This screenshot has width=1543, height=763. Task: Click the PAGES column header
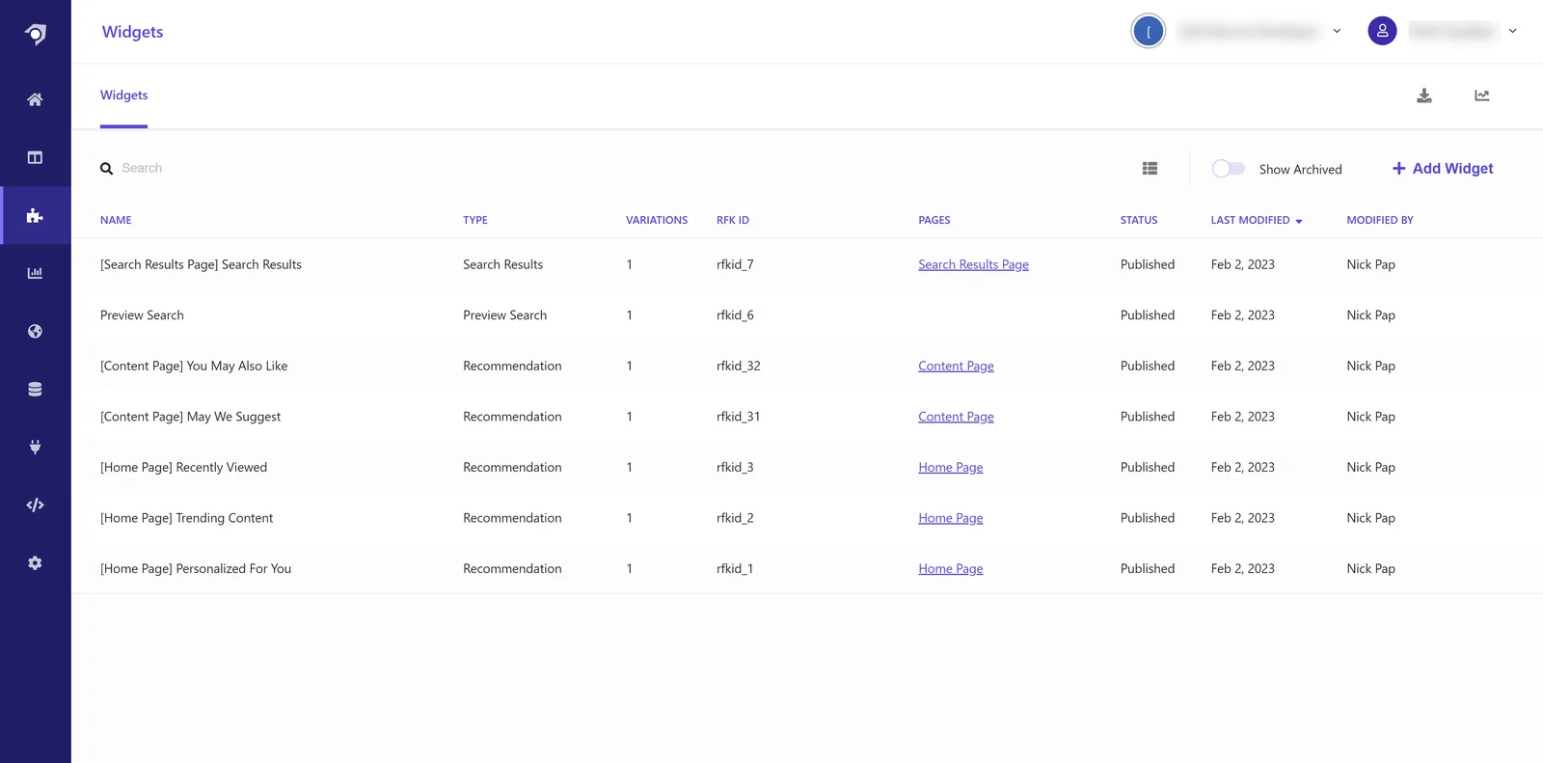click(934, 220)
